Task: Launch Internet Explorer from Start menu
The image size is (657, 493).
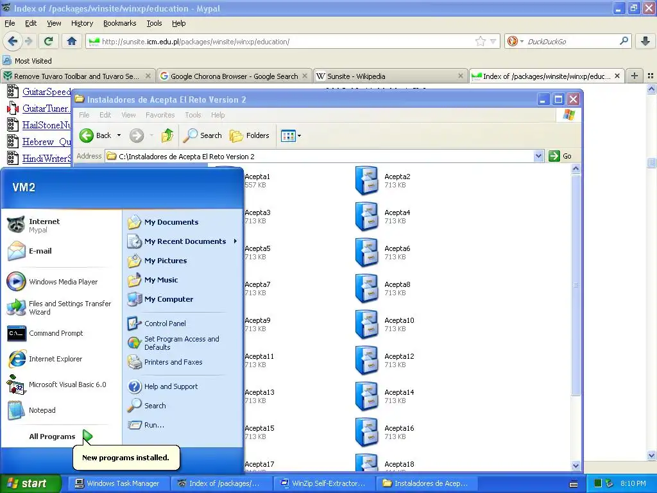Action: click(x=62, y=359)
